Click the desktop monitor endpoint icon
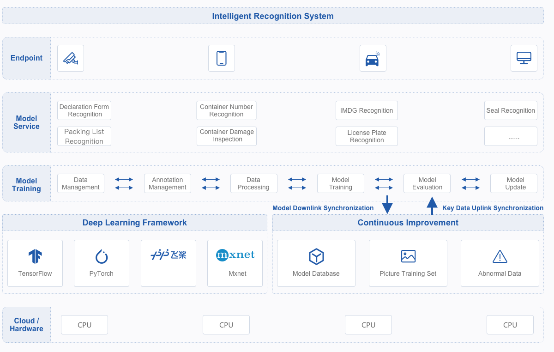Screen dimensions: 554x352 pyautogui.click(x=524, y=58)
